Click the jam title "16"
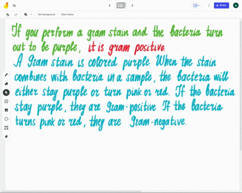 14,6
